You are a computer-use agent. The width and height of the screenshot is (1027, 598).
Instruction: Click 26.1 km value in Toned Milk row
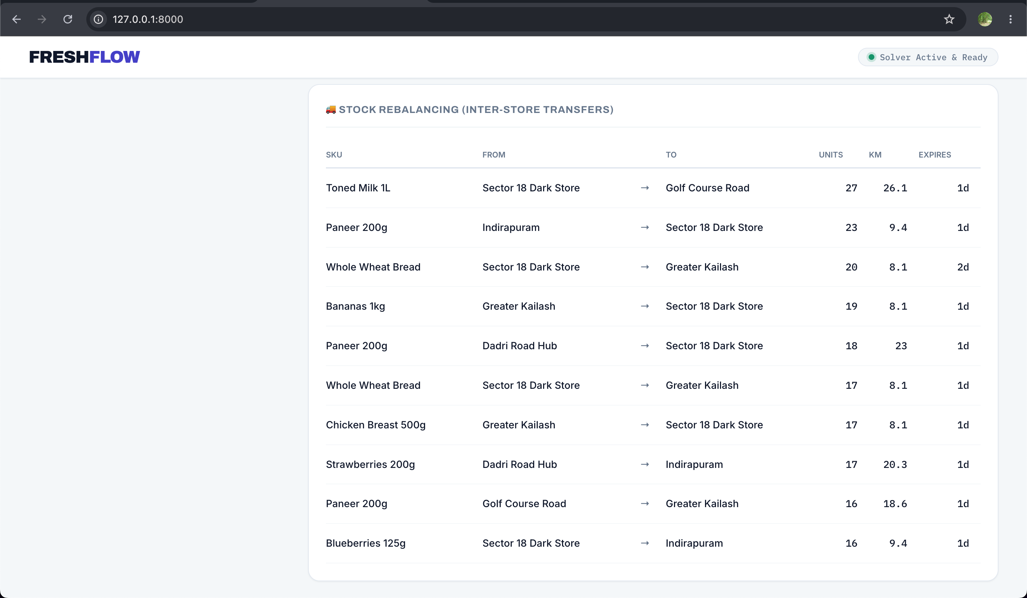[x=895, y=188]
